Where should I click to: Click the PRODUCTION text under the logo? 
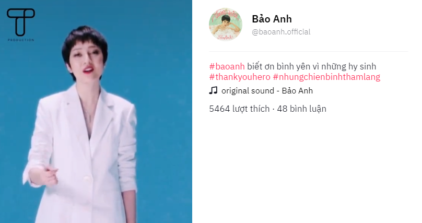tap(21, 40)
